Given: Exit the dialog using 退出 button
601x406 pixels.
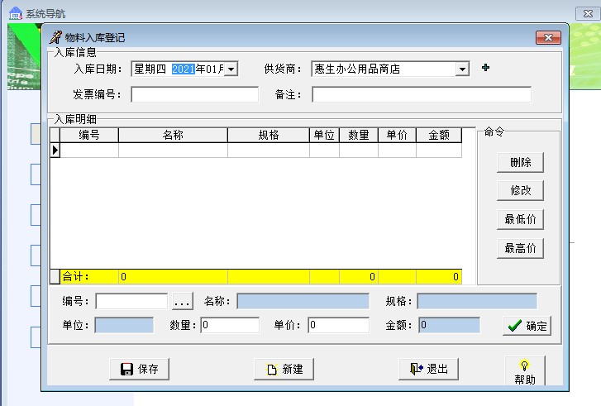Looking at the screenshot, I should coord(428,369).
